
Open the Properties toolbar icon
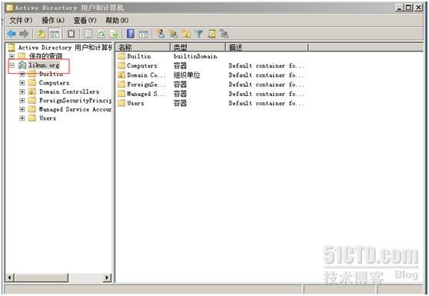tap(88, 34)
